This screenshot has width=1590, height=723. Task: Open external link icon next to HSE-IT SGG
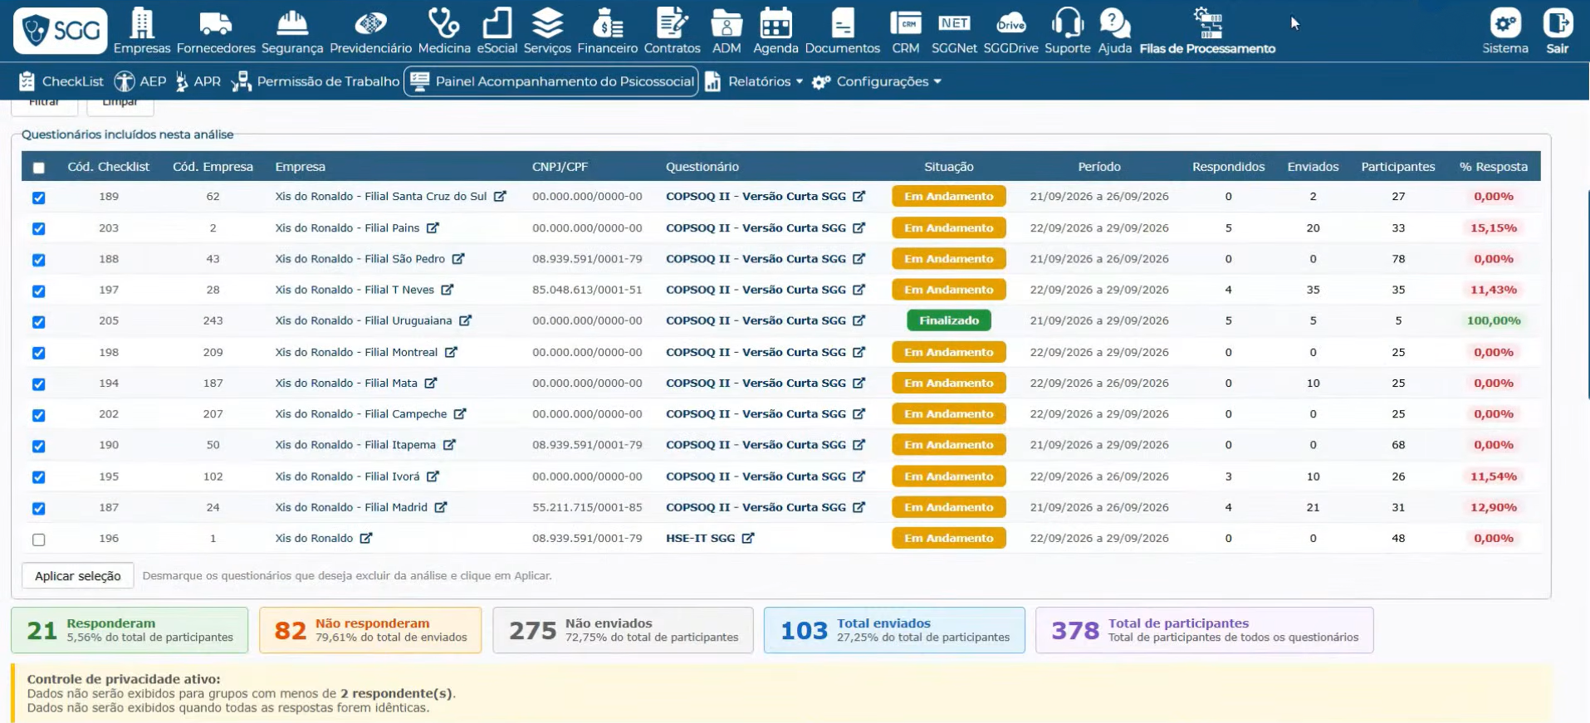pyautogui.click(x=748, y=538)
